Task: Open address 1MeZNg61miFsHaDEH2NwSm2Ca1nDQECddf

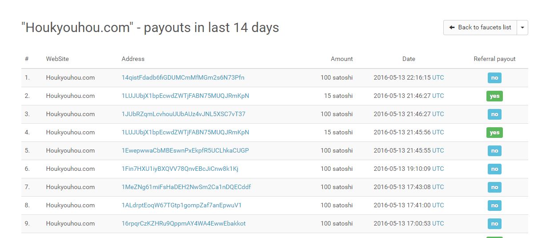Action: click(186, 187)
